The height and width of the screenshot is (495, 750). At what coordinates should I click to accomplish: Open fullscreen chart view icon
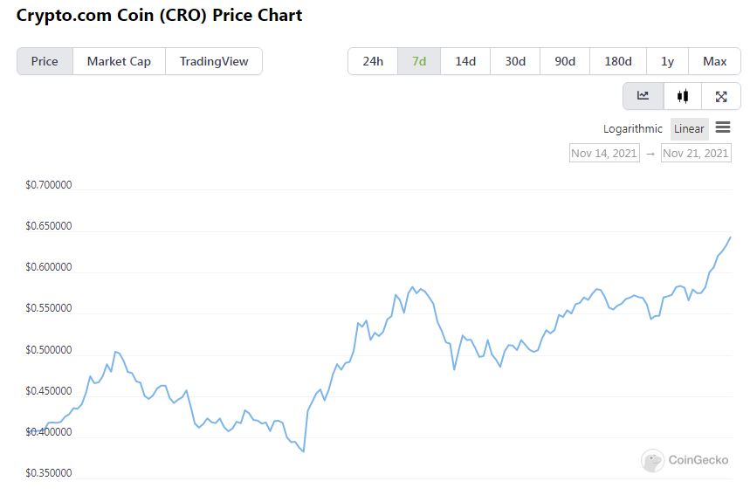pyautogui.click(x=721, y=96)
